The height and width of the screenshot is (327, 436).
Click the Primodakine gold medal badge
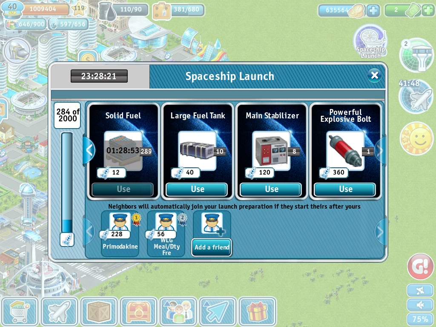(x=136, y=219)
